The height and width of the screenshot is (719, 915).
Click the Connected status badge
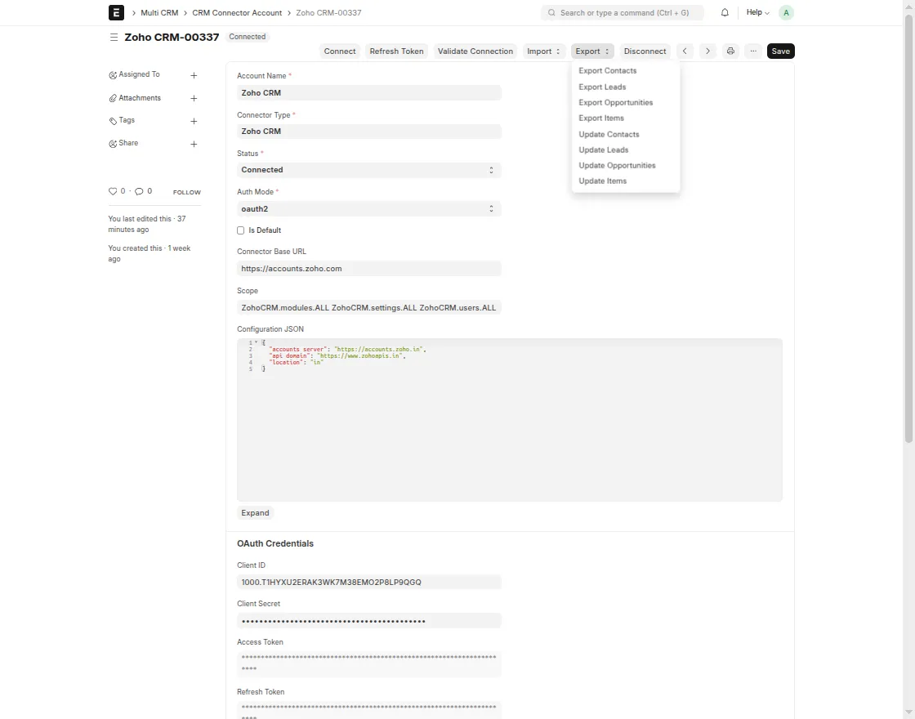click(247, 37)
